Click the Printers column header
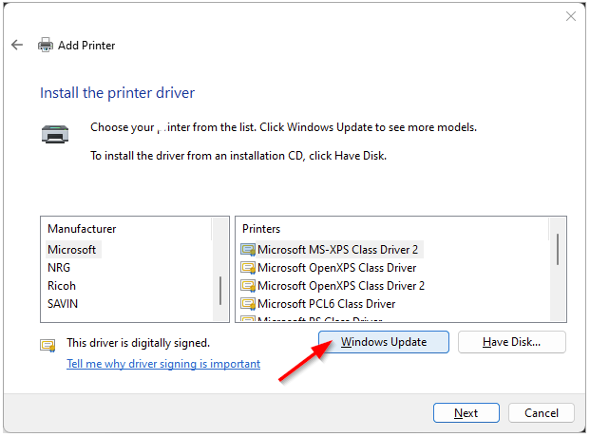 coord(261,229)
